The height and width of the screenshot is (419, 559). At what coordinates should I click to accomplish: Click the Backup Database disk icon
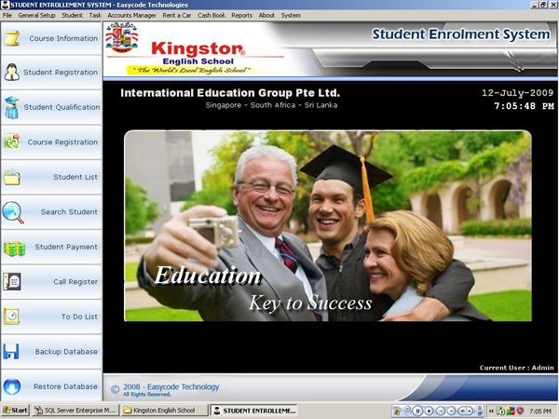[12, 352]
